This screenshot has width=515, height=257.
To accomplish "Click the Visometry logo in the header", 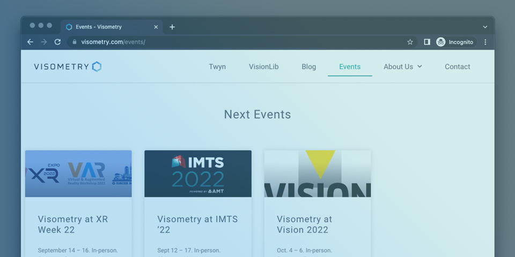I will click(68, 66).
